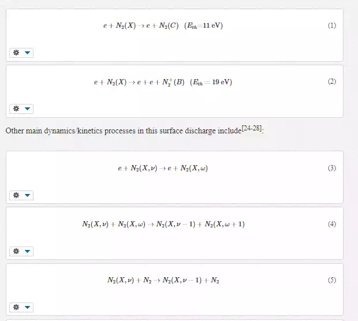Expand the dropdown arrow below equation (2)
Screen dimensions: 358x321
tap(27, 109)
